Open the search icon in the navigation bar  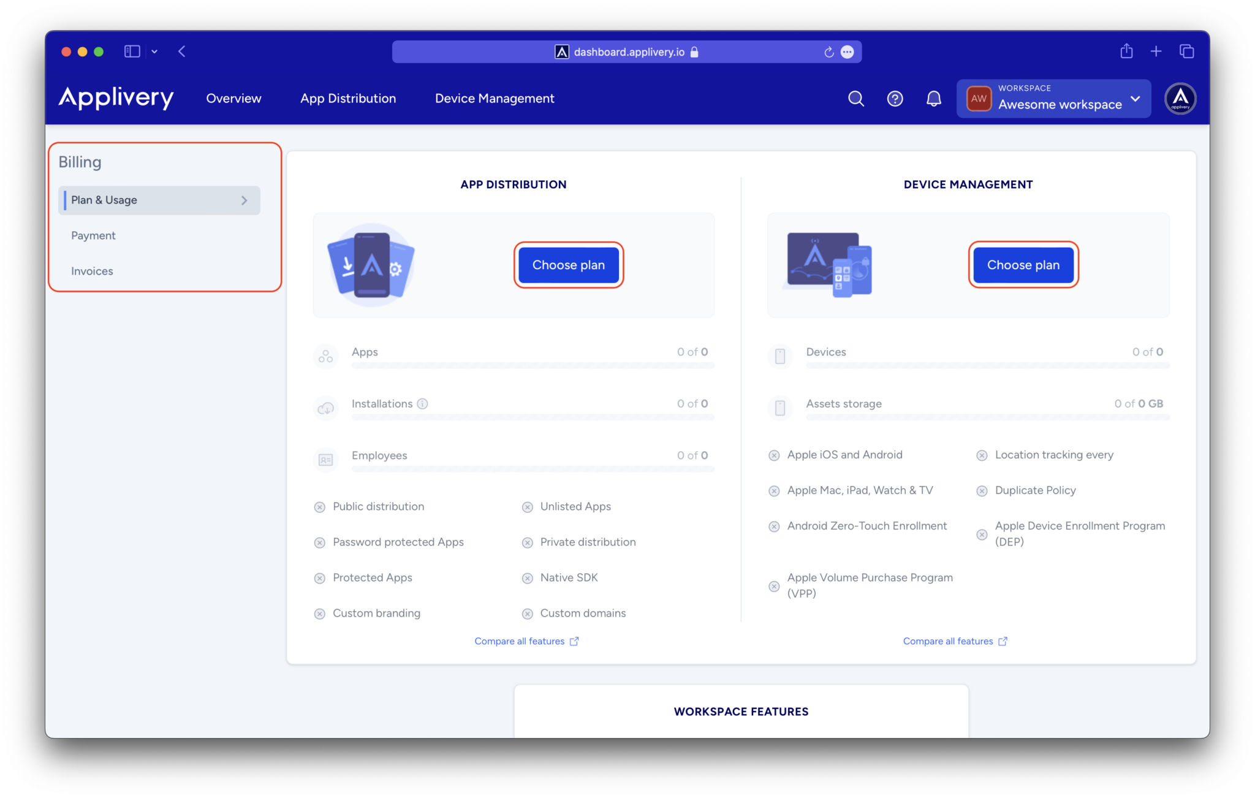855,98
